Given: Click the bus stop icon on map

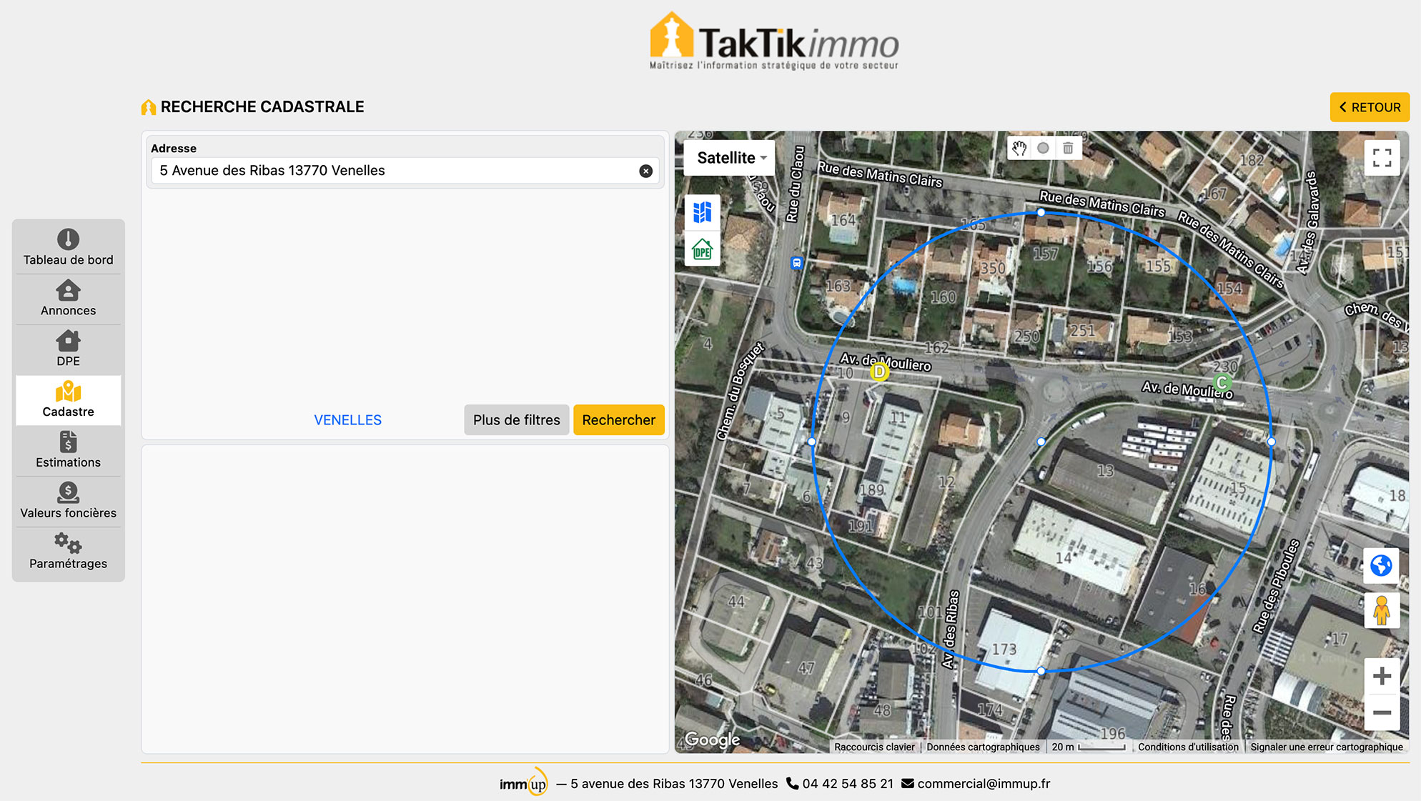Looking at the screenshot, I should pyautogui.click(x=796, y=263).
